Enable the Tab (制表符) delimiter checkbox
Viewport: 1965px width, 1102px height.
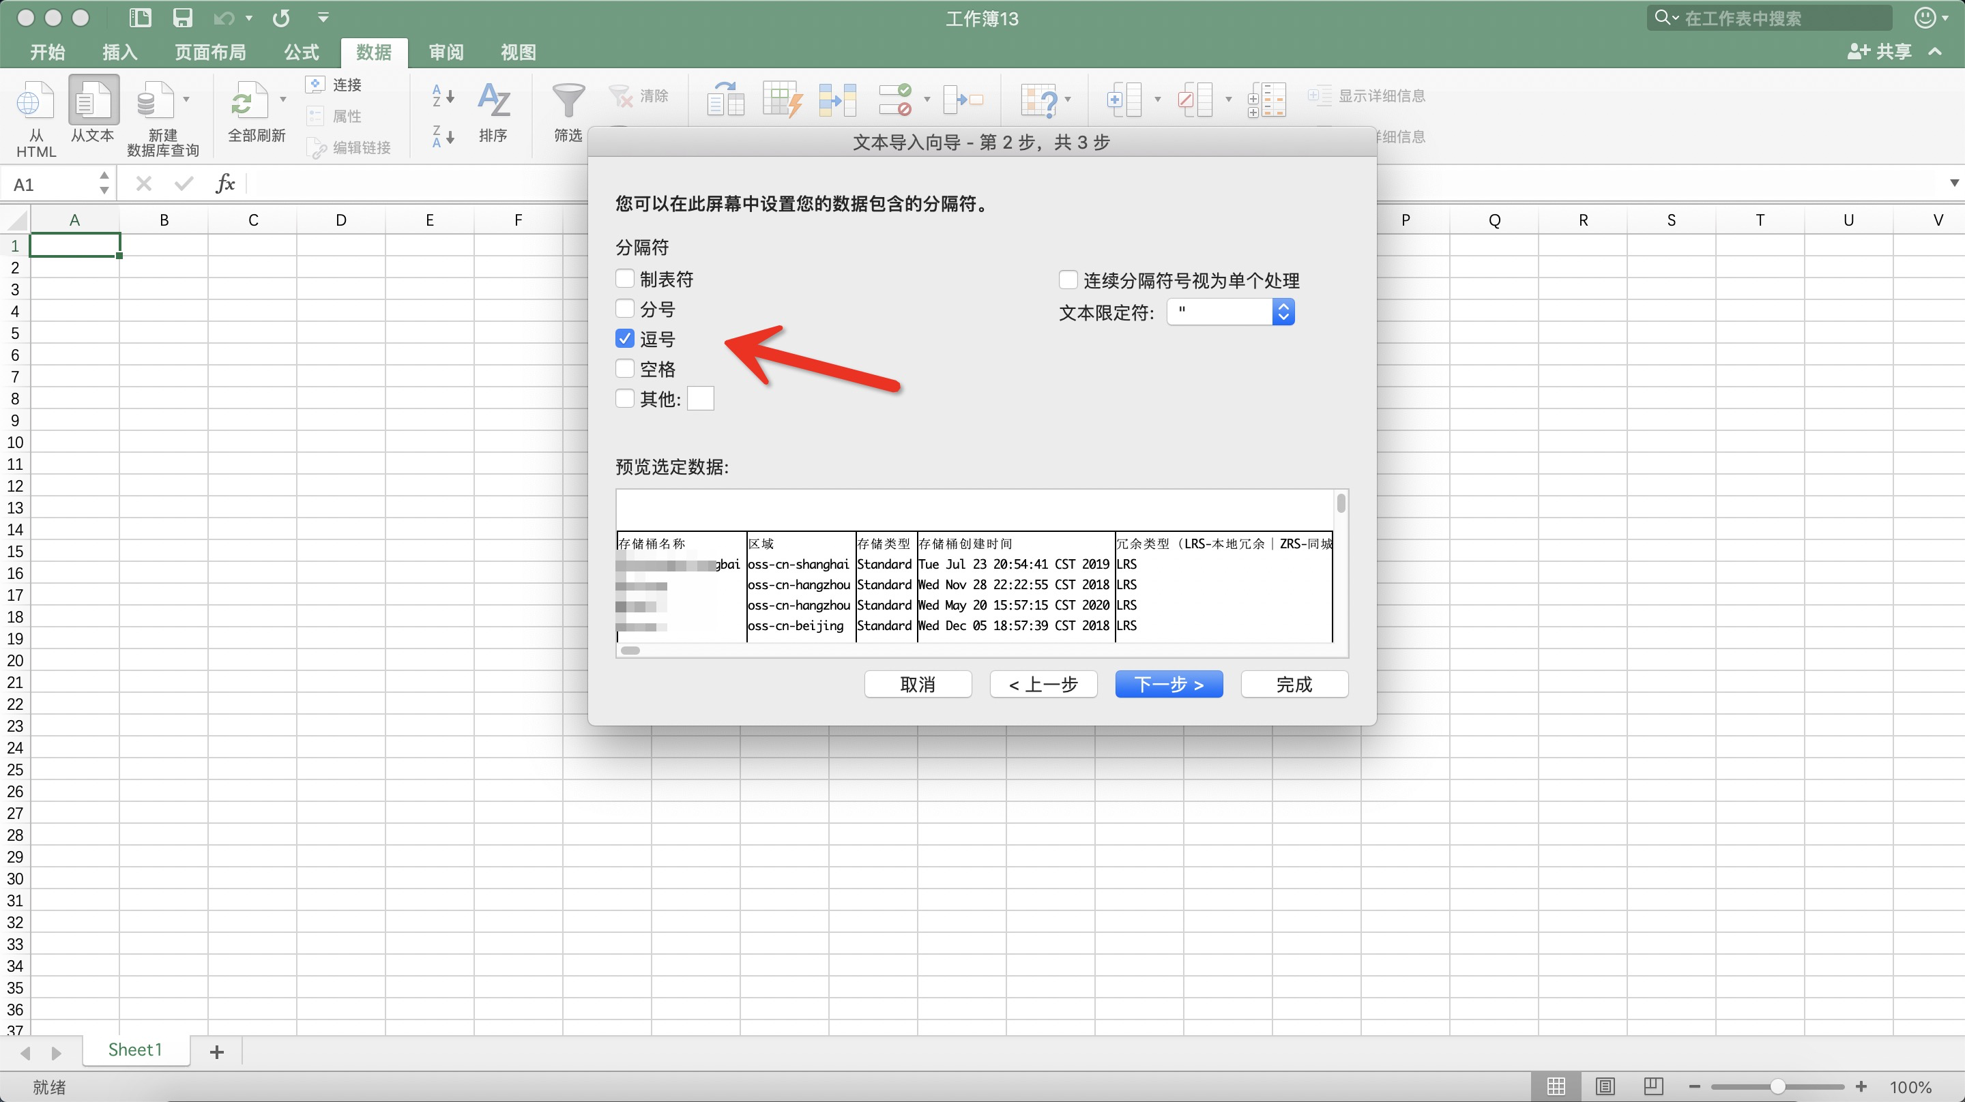click(625, 278)
